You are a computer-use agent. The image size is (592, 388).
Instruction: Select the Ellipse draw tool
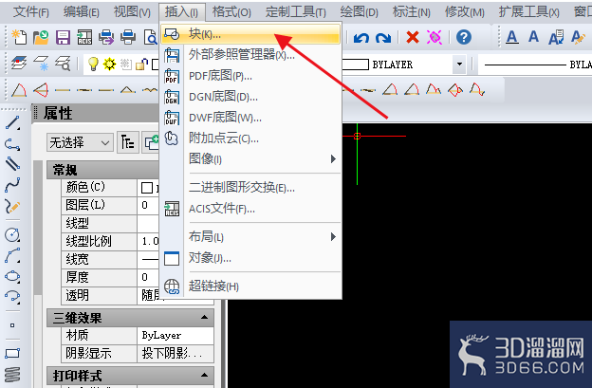coord(12,276)
